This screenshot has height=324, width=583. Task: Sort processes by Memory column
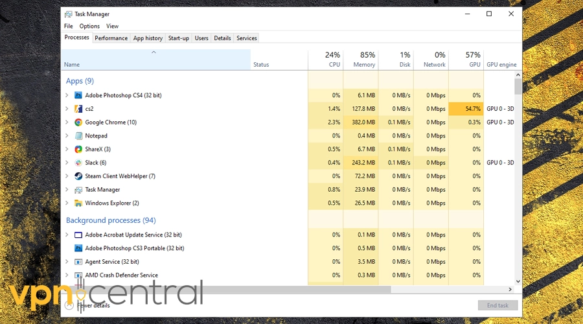point(361,60)
